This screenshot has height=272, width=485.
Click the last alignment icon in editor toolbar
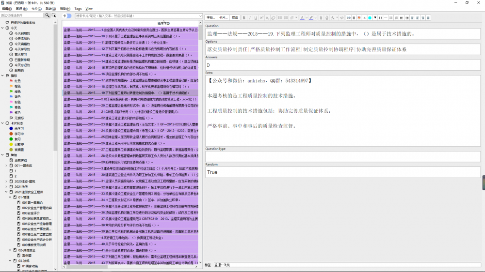tap(428, 18)
